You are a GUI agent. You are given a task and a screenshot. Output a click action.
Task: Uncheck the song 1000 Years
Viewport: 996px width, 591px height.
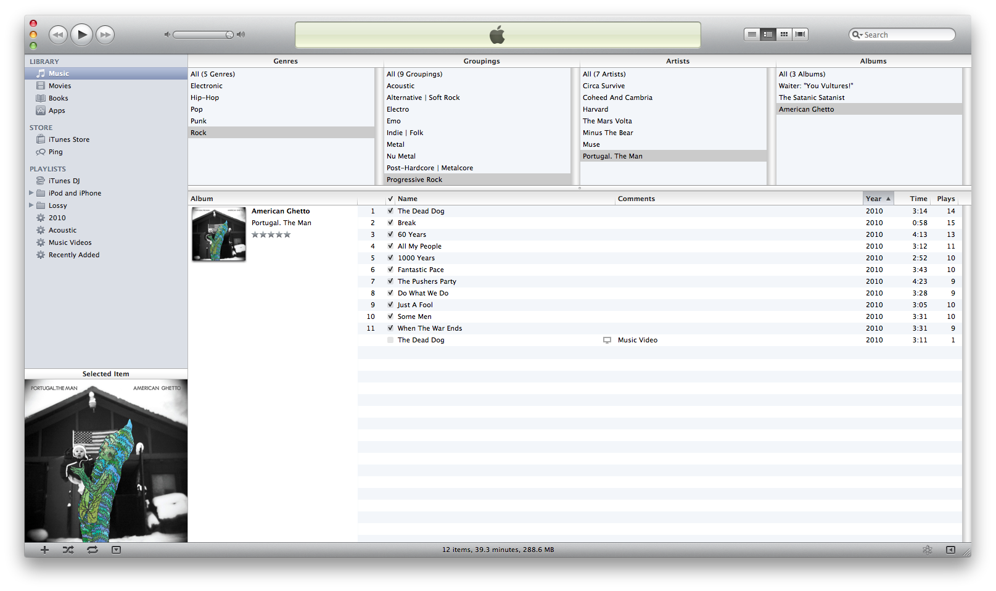click(390, 258)
